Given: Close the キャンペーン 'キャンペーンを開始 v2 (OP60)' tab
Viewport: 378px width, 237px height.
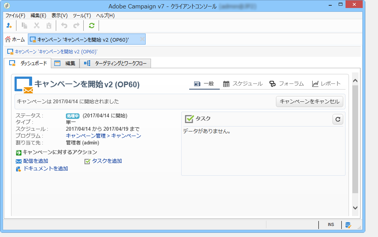Looking at the screenshot, I should [x=142, y=39].
